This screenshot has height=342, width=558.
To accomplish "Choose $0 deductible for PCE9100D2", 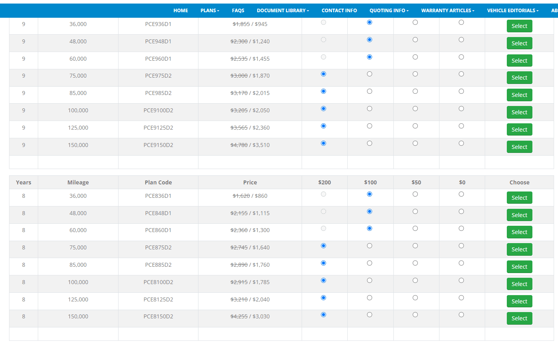I will (461, 109).
